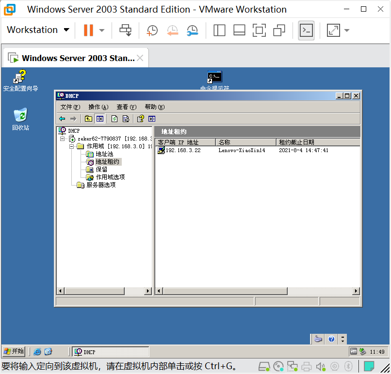Enter full screen mode

tap(259, 31)
